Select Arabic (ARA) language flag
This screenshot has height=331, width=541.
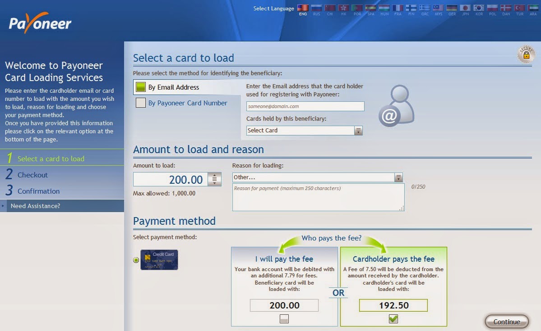tap(533, 8)
